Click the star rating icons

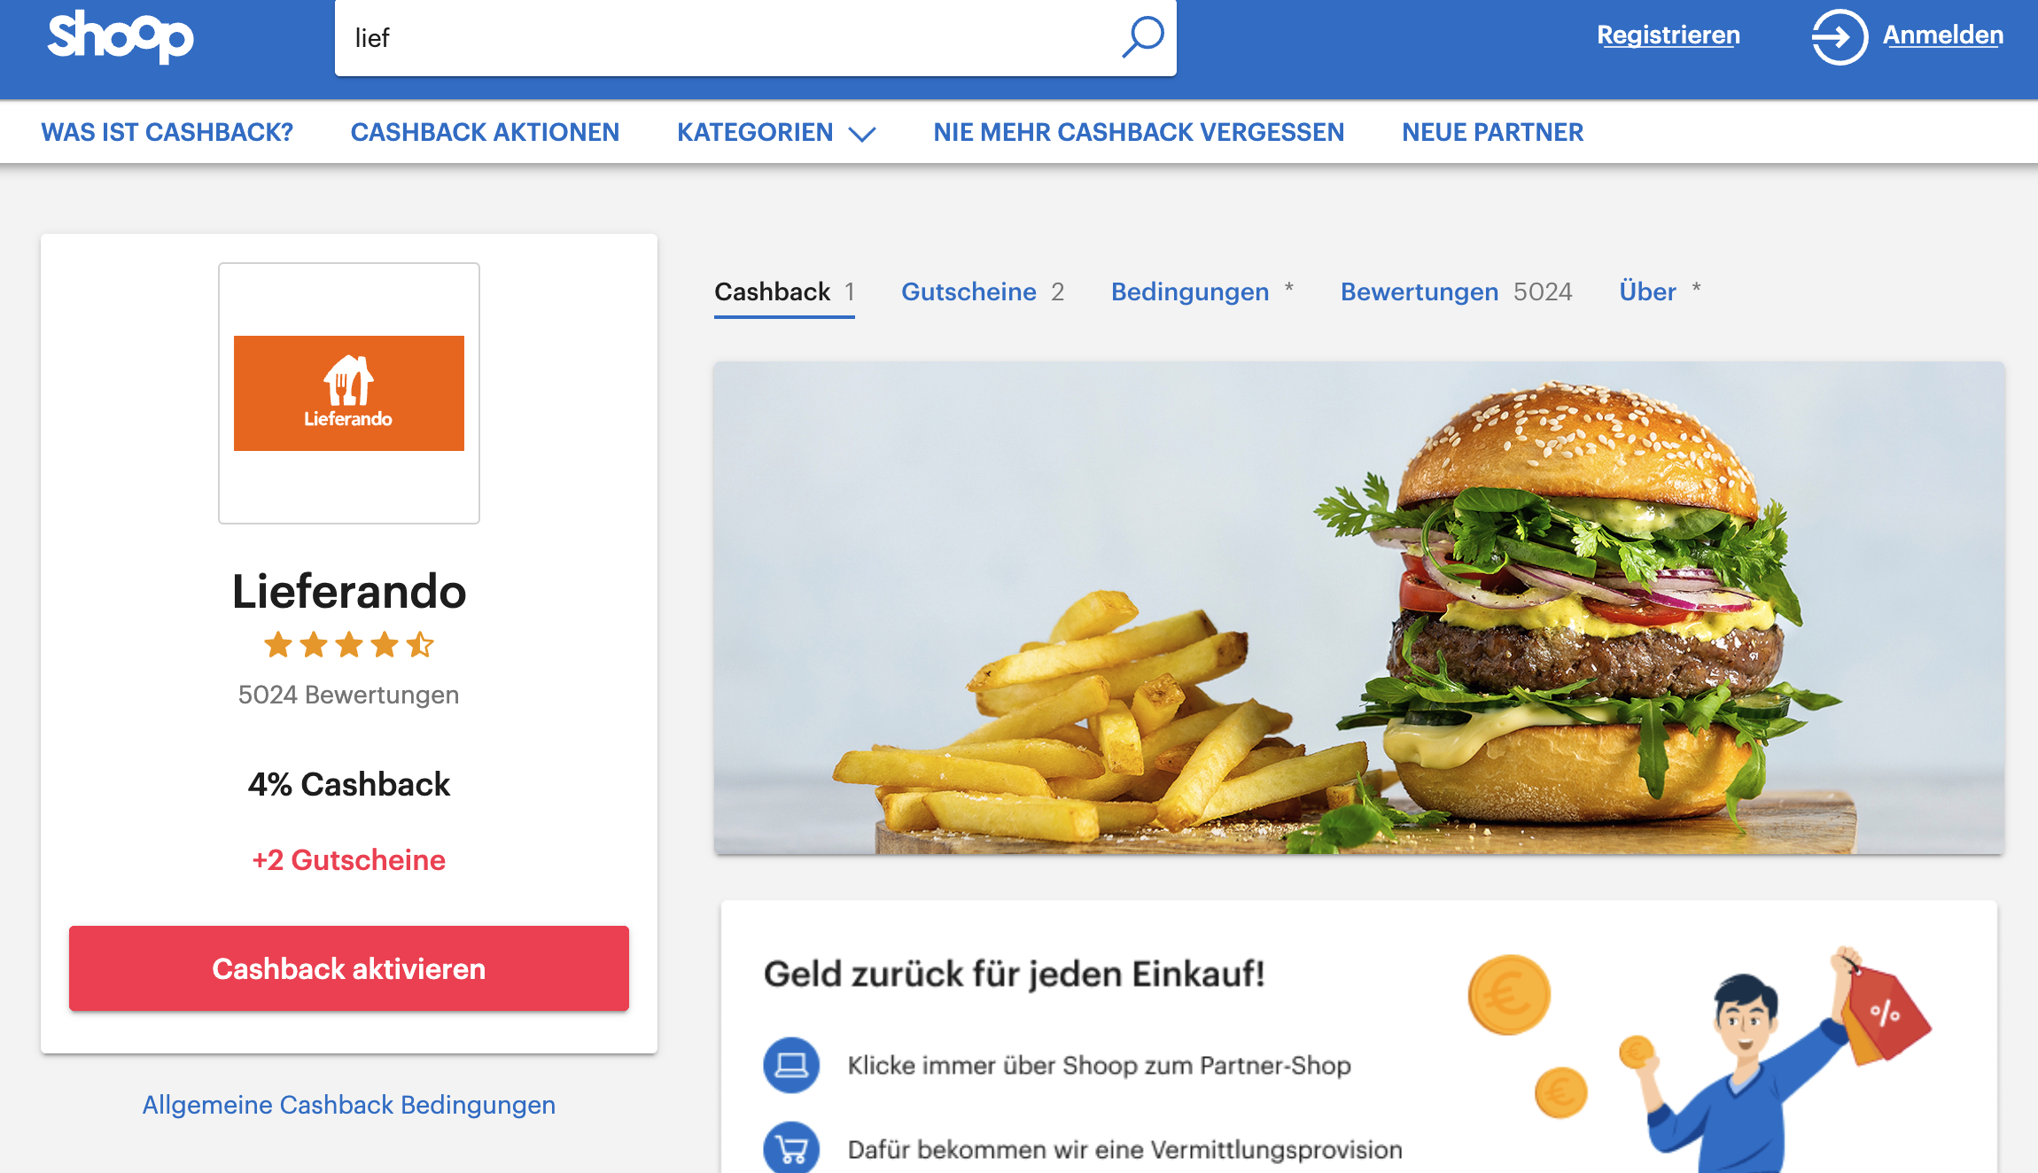[349, 644]
